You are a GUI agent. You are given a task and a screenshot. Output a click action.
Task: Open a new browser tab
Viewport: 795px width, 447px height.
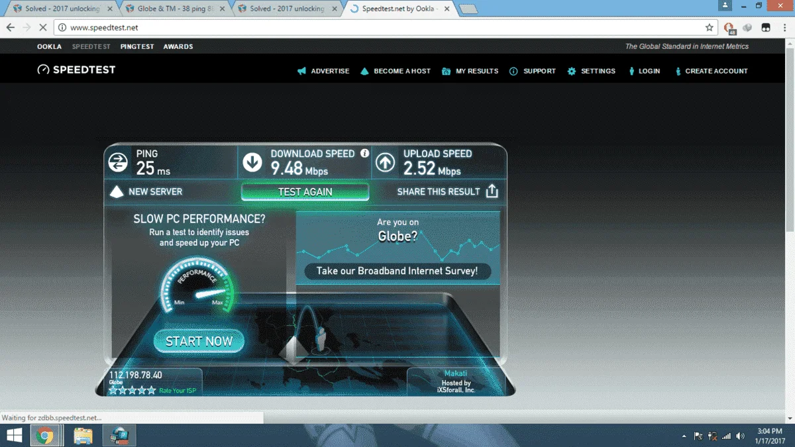[x=468, y=9]
